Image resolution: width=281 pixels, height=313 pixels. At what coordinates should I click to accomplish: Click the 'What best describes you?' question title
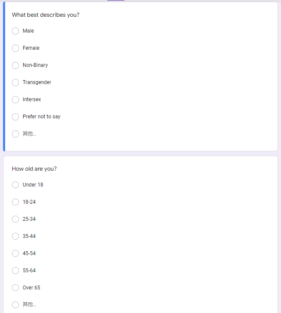[x=45, y=15]
